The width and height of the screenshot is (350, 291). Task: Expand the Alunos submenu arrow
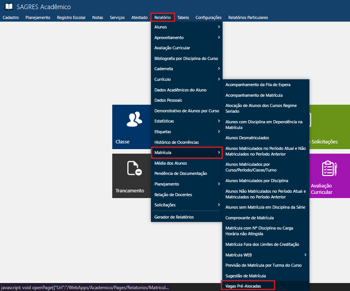click(x=219, y=27)
